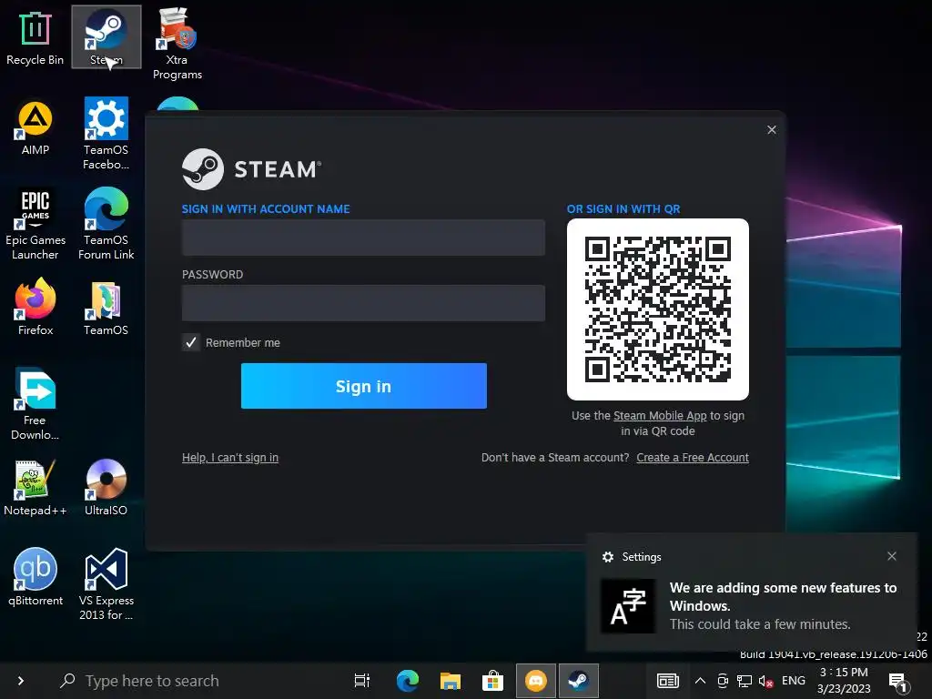Open the Notepad++ desktop icon
Image resolution: width=932 pixels, height=699 pixels.
pos(35,488)
